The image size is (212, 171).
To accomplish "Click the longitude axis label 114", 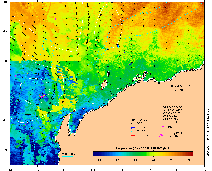I will [65, 170].
